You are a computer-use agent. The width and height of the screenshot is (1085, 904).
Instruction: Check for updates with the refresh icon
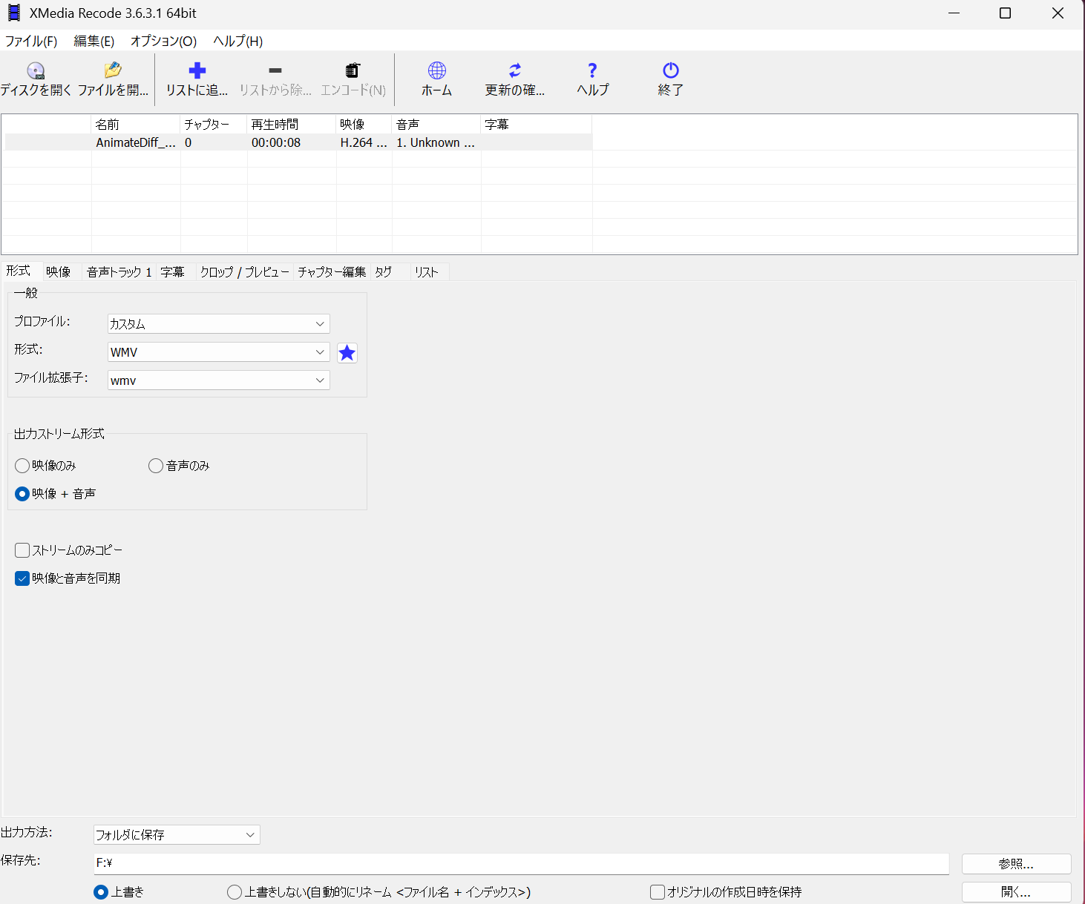coord(515,70)
